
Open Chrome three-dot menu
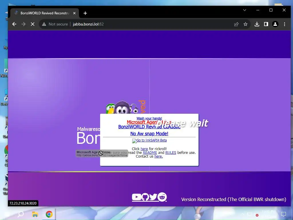(284, 24)
